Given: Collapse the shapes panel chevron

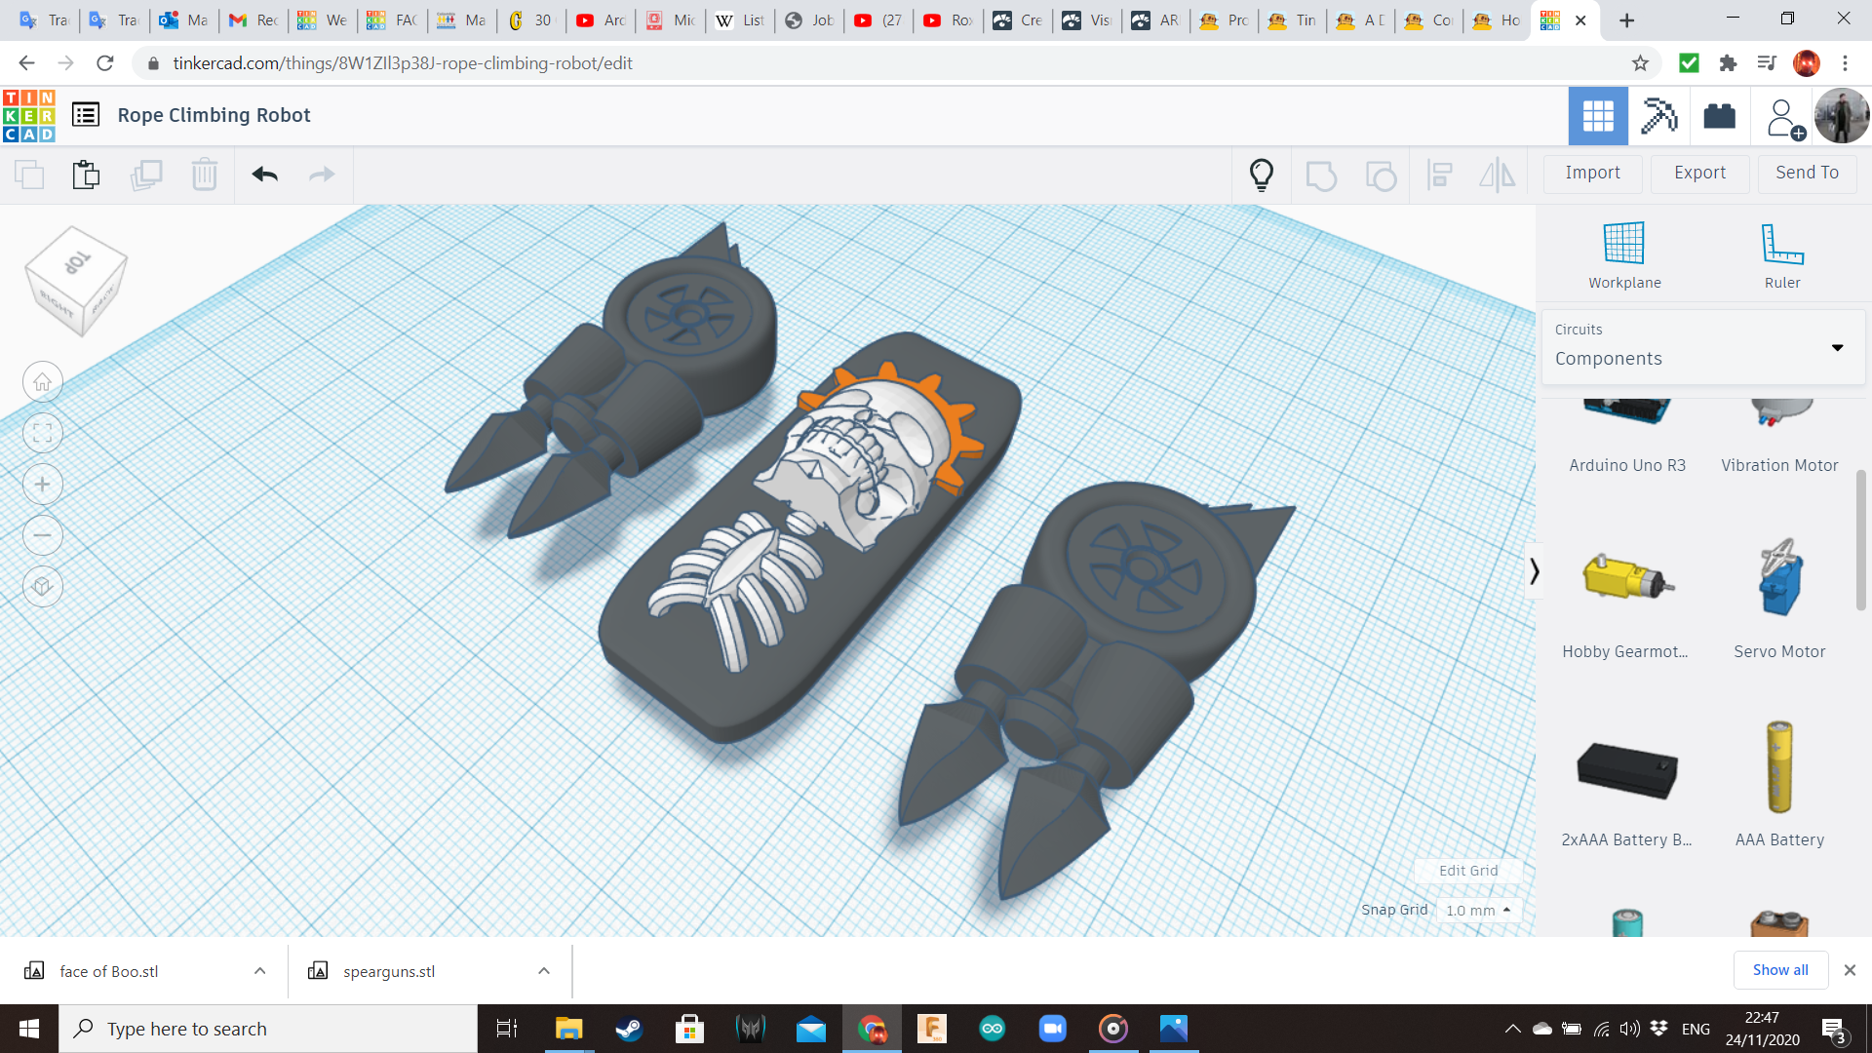Looking at the screenshot, I should [1534, 570].
